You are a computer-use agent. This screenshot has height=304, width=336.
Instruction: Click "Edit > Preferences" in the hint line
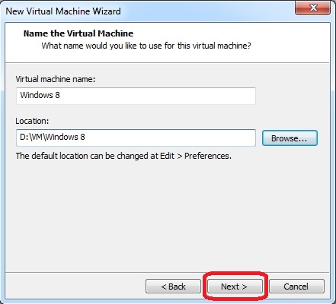coord(196,156)
